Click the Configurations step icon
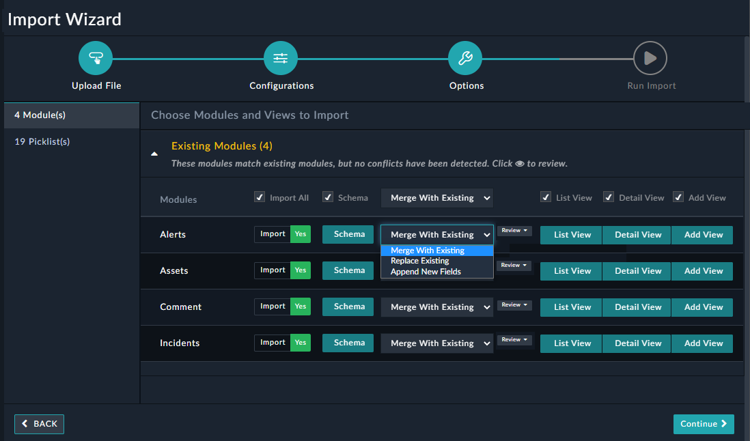Image resolution: width=750 pixels, height=441 pixels. [x=280, y=58]
